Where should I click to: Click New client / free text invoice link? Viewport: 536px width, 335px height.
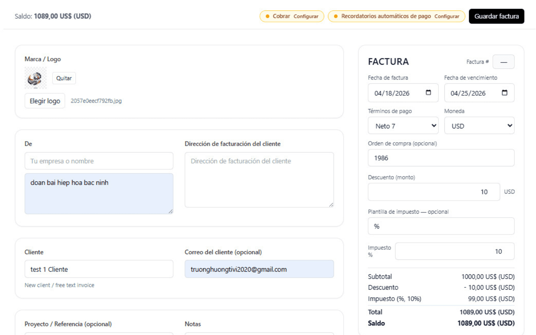pos(59,285)
